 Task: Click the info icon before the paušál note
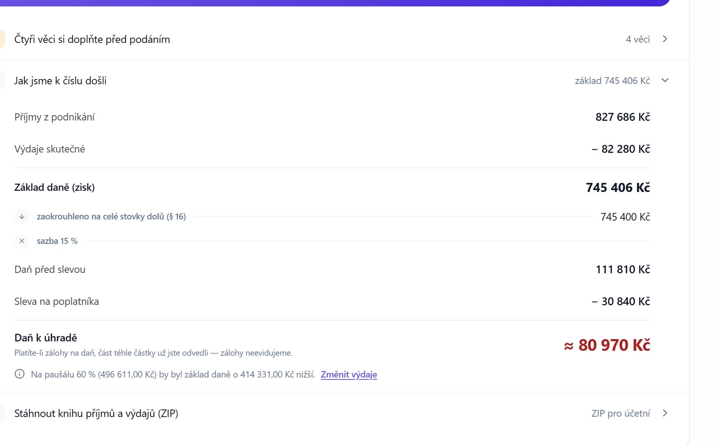pyautogui.click(x=20, y=374)
